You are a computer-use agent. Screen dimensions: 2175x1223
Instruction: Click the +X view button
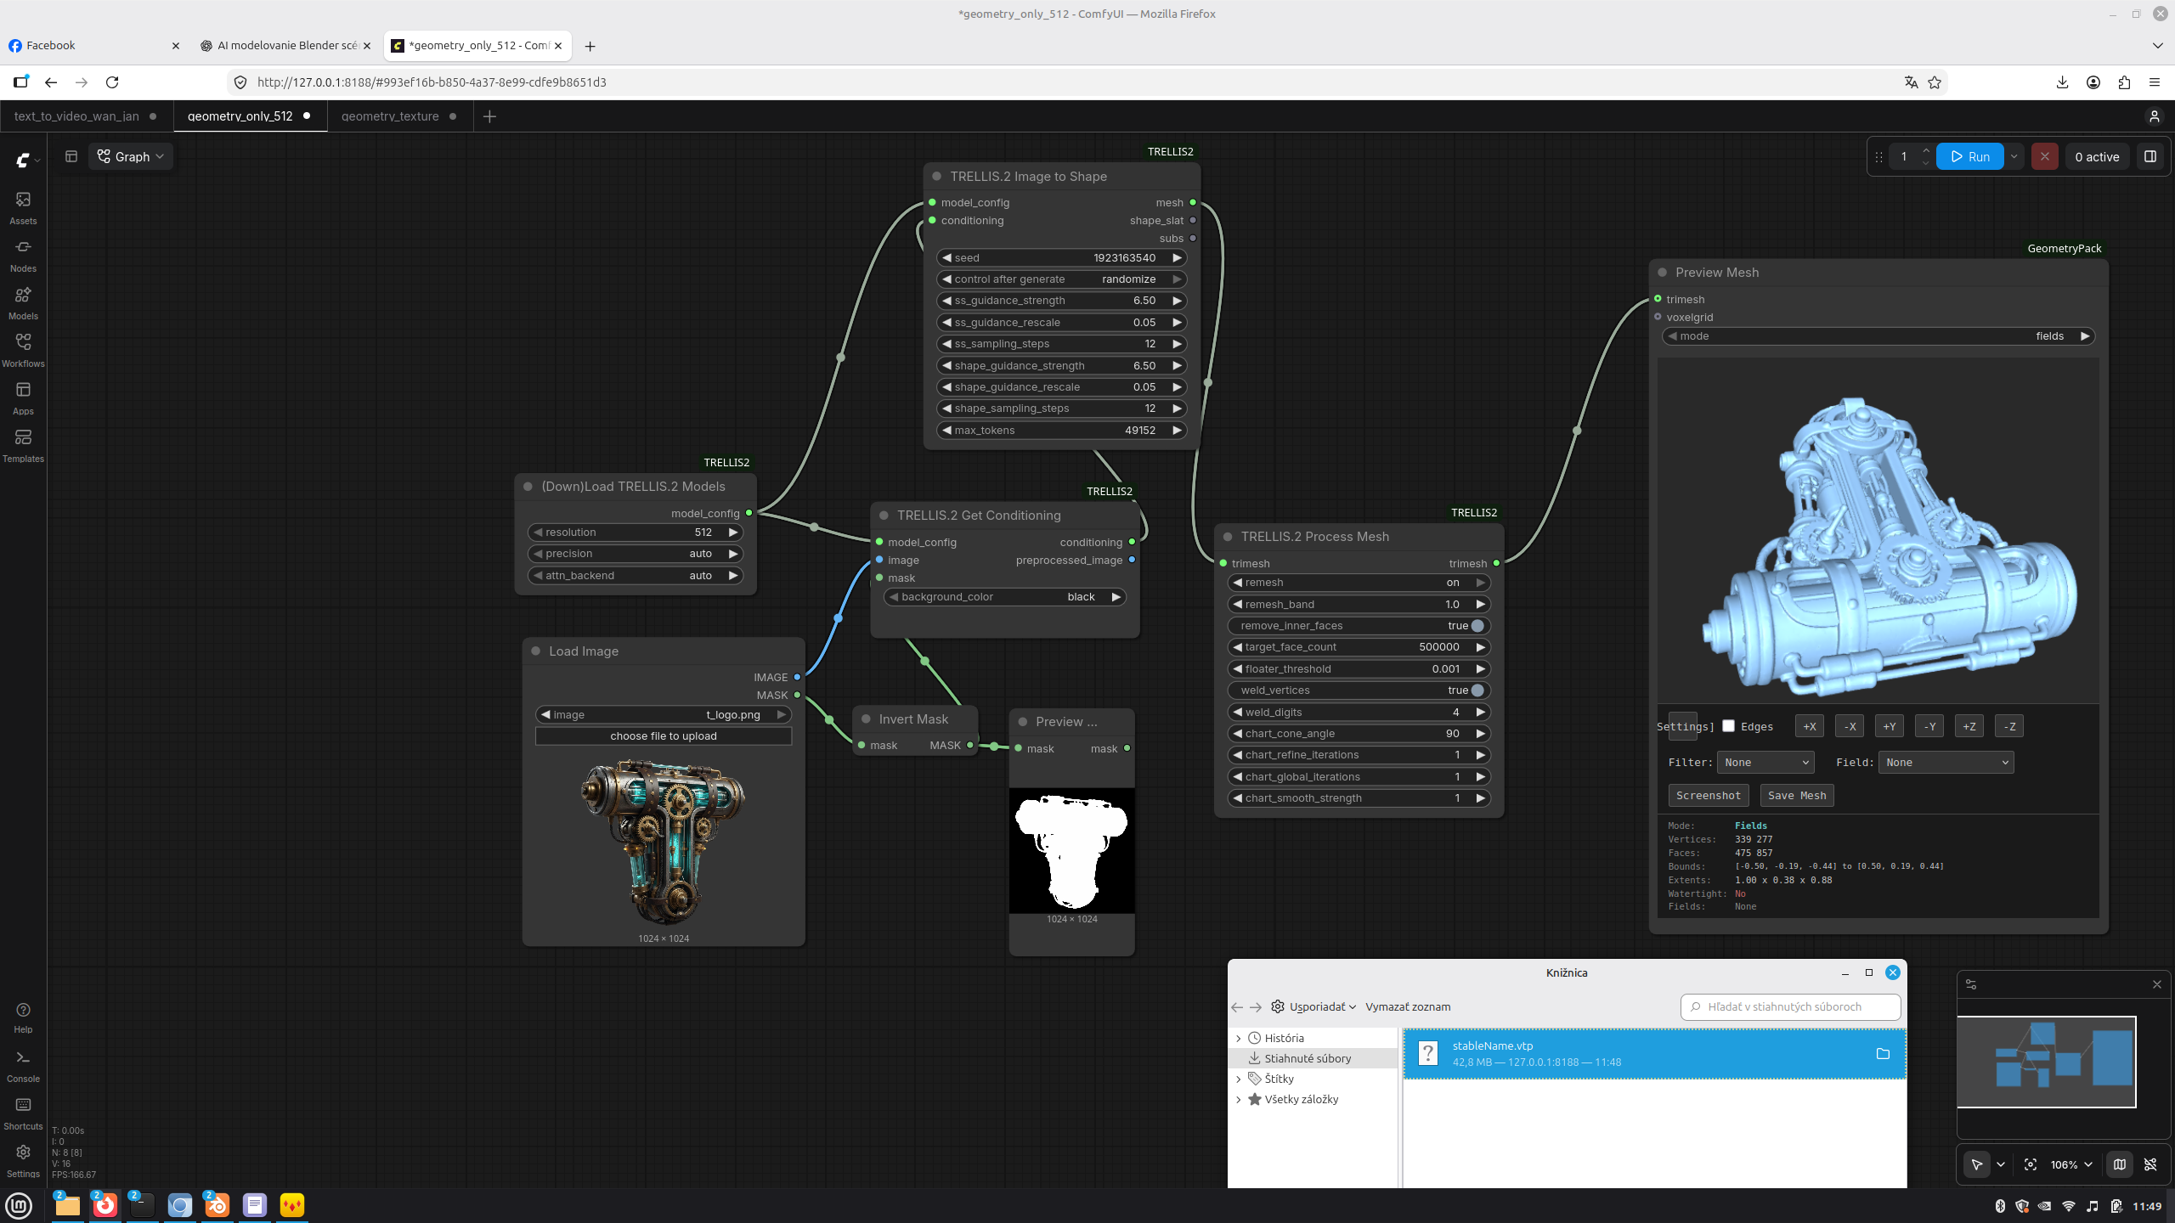tap(1810, 726)
